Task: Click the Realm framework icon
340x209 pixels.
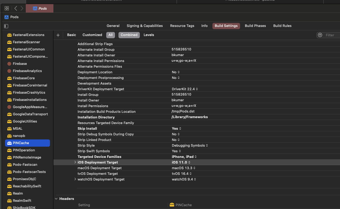Action: point(9,193)
